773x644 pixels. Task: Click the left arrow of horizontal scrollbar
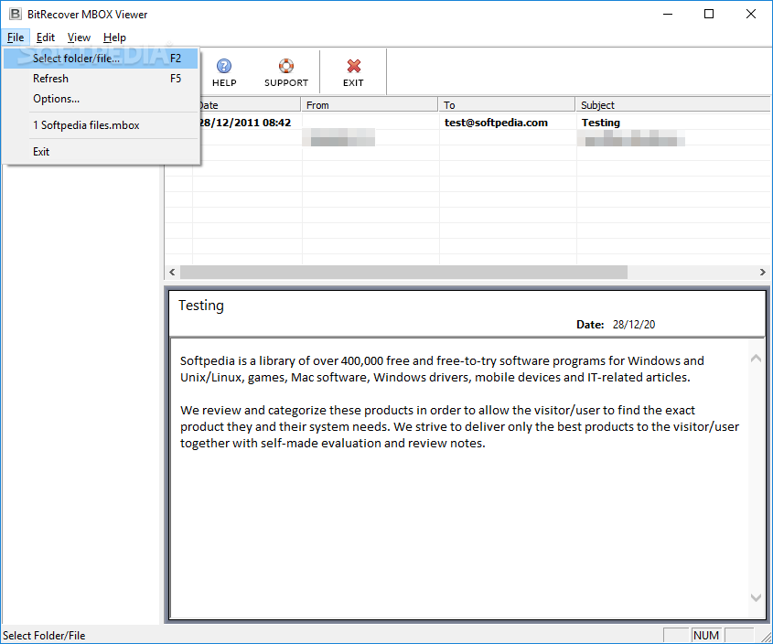(172, 272)
